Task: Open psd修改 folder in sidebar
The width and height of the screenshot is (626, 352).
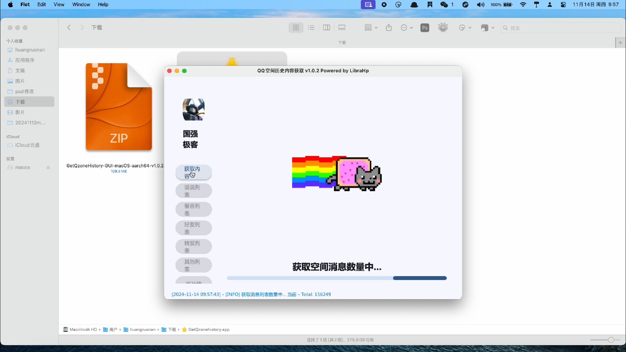Action: 29,92
